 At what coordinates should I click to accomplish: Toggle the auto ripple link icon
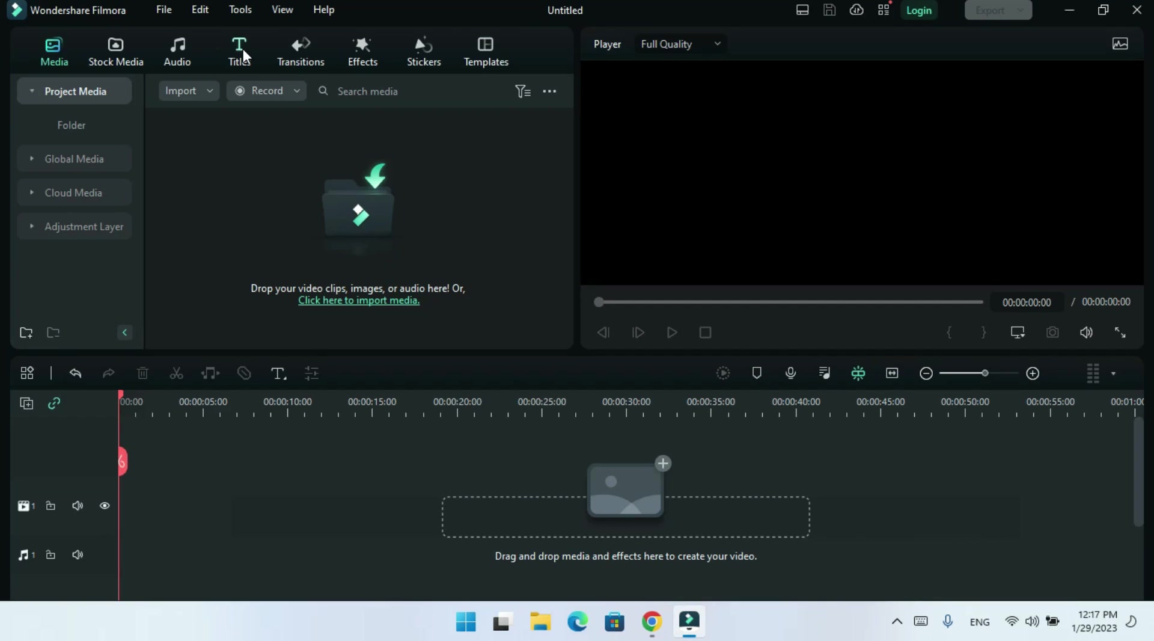(x=54, y=403)
